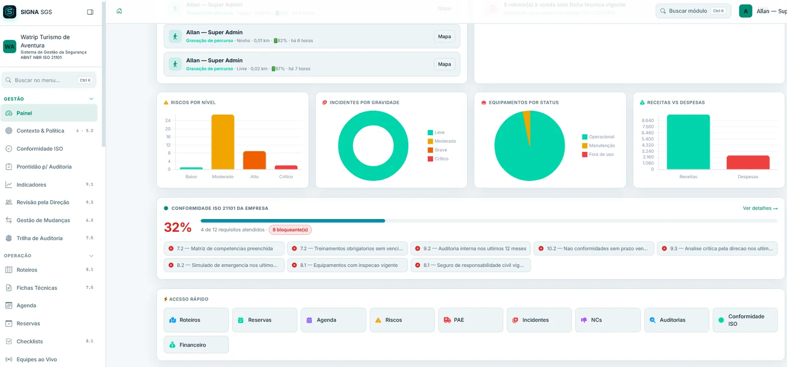
Task: Click the Reservas icon in the sidebar
Action: click(x=9, y=323)
